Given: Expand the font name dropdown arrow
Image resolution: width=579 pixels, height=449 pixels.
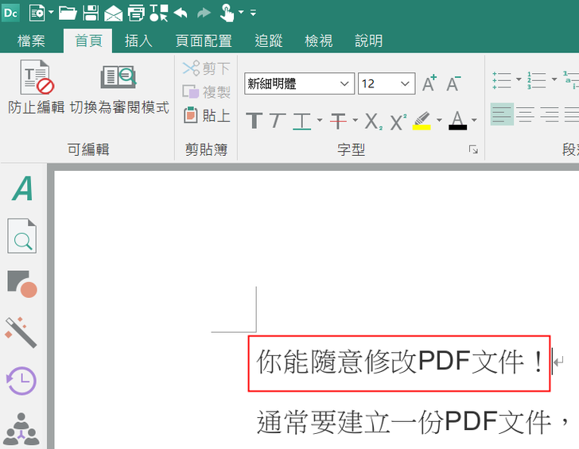Looking at the screenshot, I should point(344,83).
